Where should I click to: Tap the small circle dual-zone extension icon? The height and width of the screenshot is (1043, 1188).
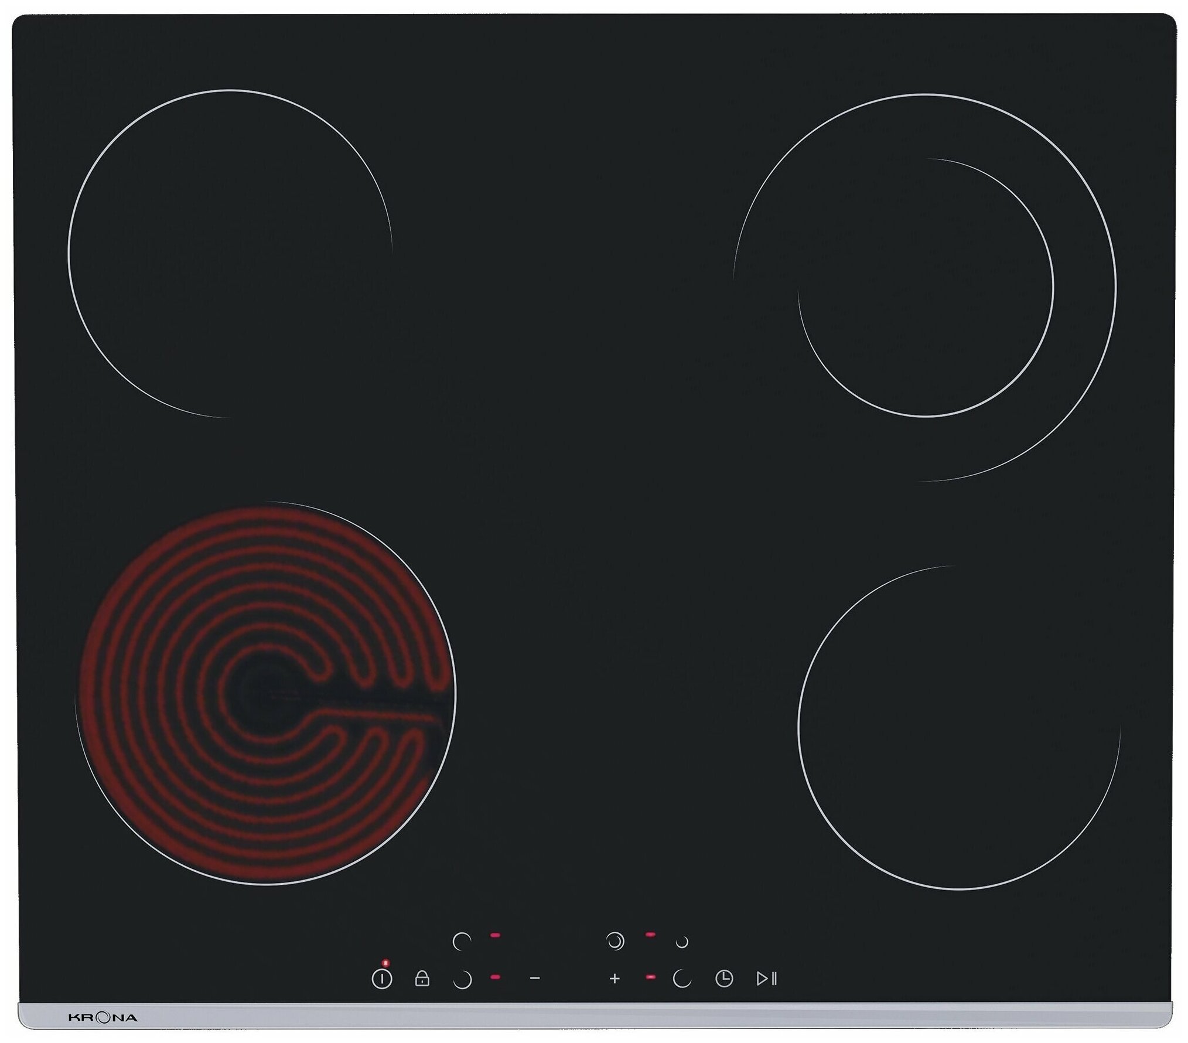[x=682, y=942]
